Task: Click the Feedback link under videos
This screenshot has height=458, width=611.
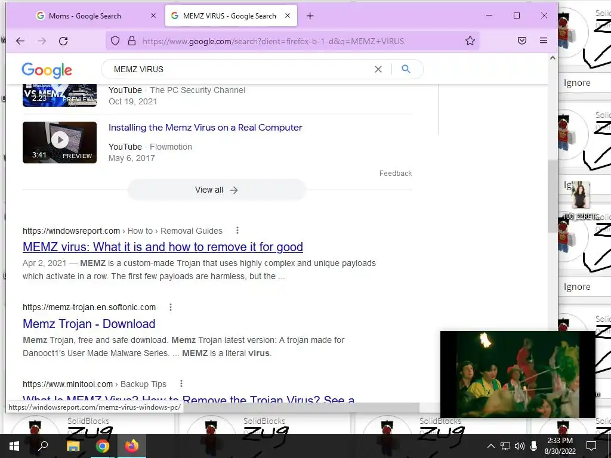Action: [396, 174]
